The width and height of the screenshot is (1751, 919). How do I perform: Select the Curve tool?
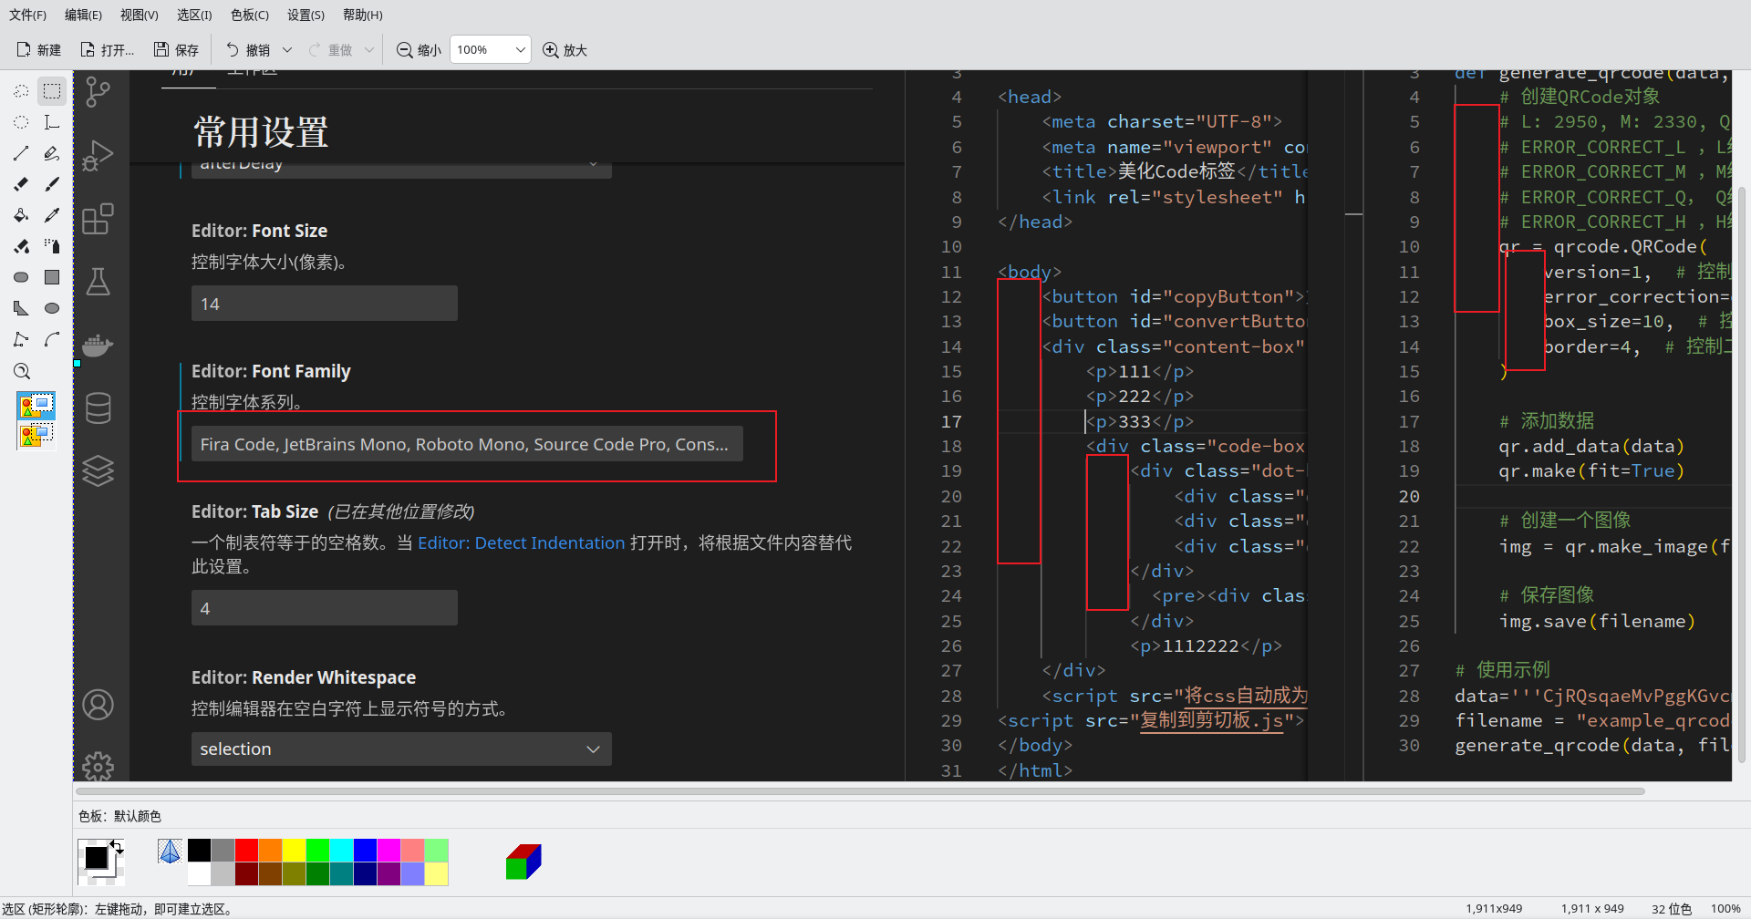click(x=52, y=339)
